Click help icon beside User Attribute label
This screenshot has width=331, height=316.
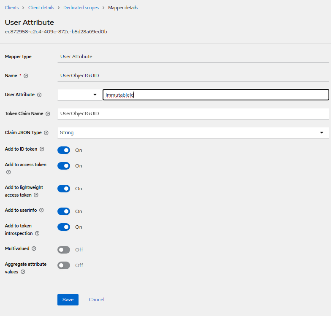(x=39, y=95)
